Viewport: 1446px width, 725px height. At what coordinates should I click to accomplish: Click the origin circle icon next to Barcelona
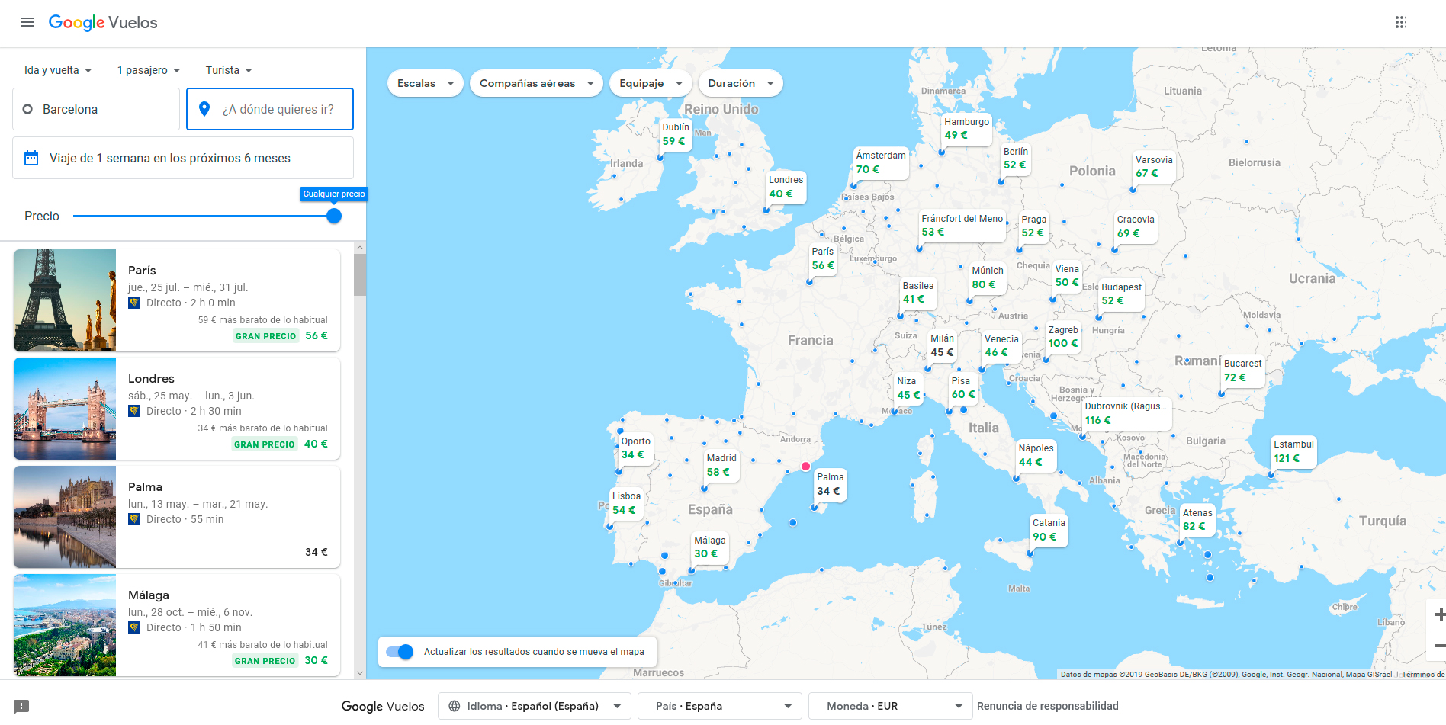27,109
